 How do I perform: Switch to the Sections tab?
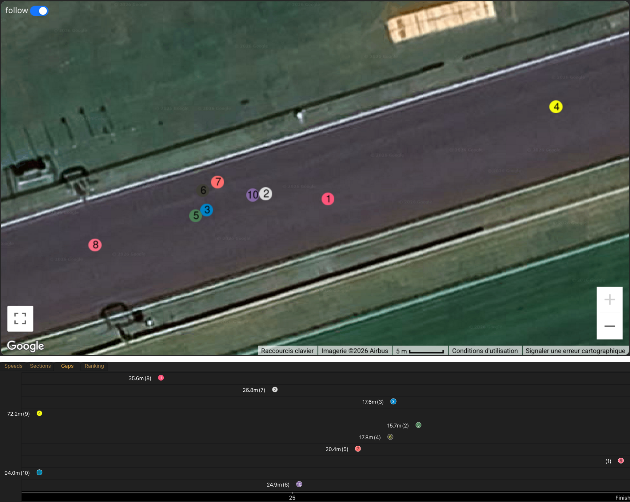click(40, 366)
